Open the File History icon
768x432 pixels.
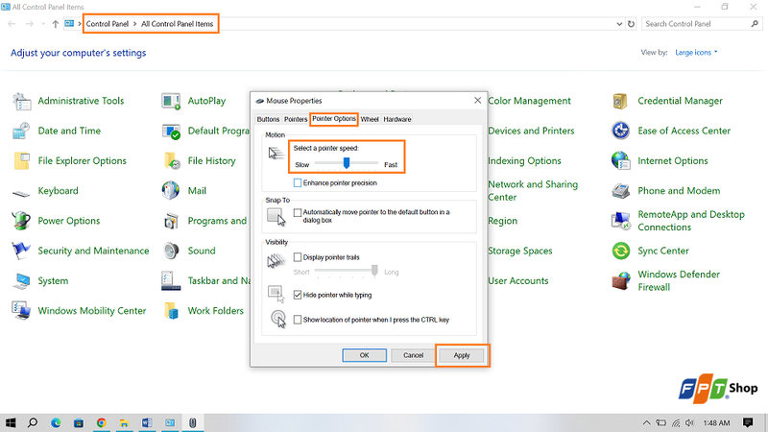(x=172, y=161)
